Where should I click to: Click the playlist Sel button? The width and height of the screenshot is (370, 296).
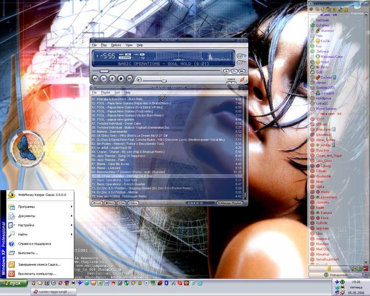[x=121, y=203]
